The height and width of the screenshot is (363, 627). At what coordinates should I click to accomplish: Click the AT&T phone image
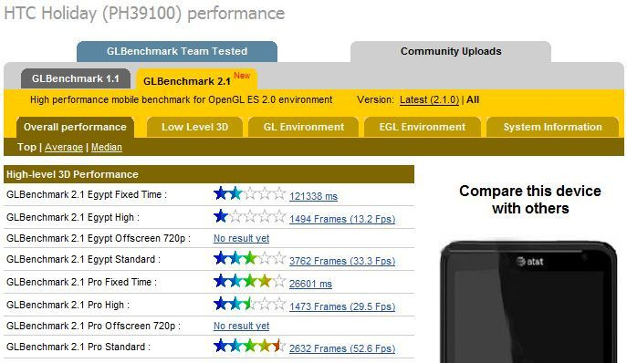coord(528,302)
